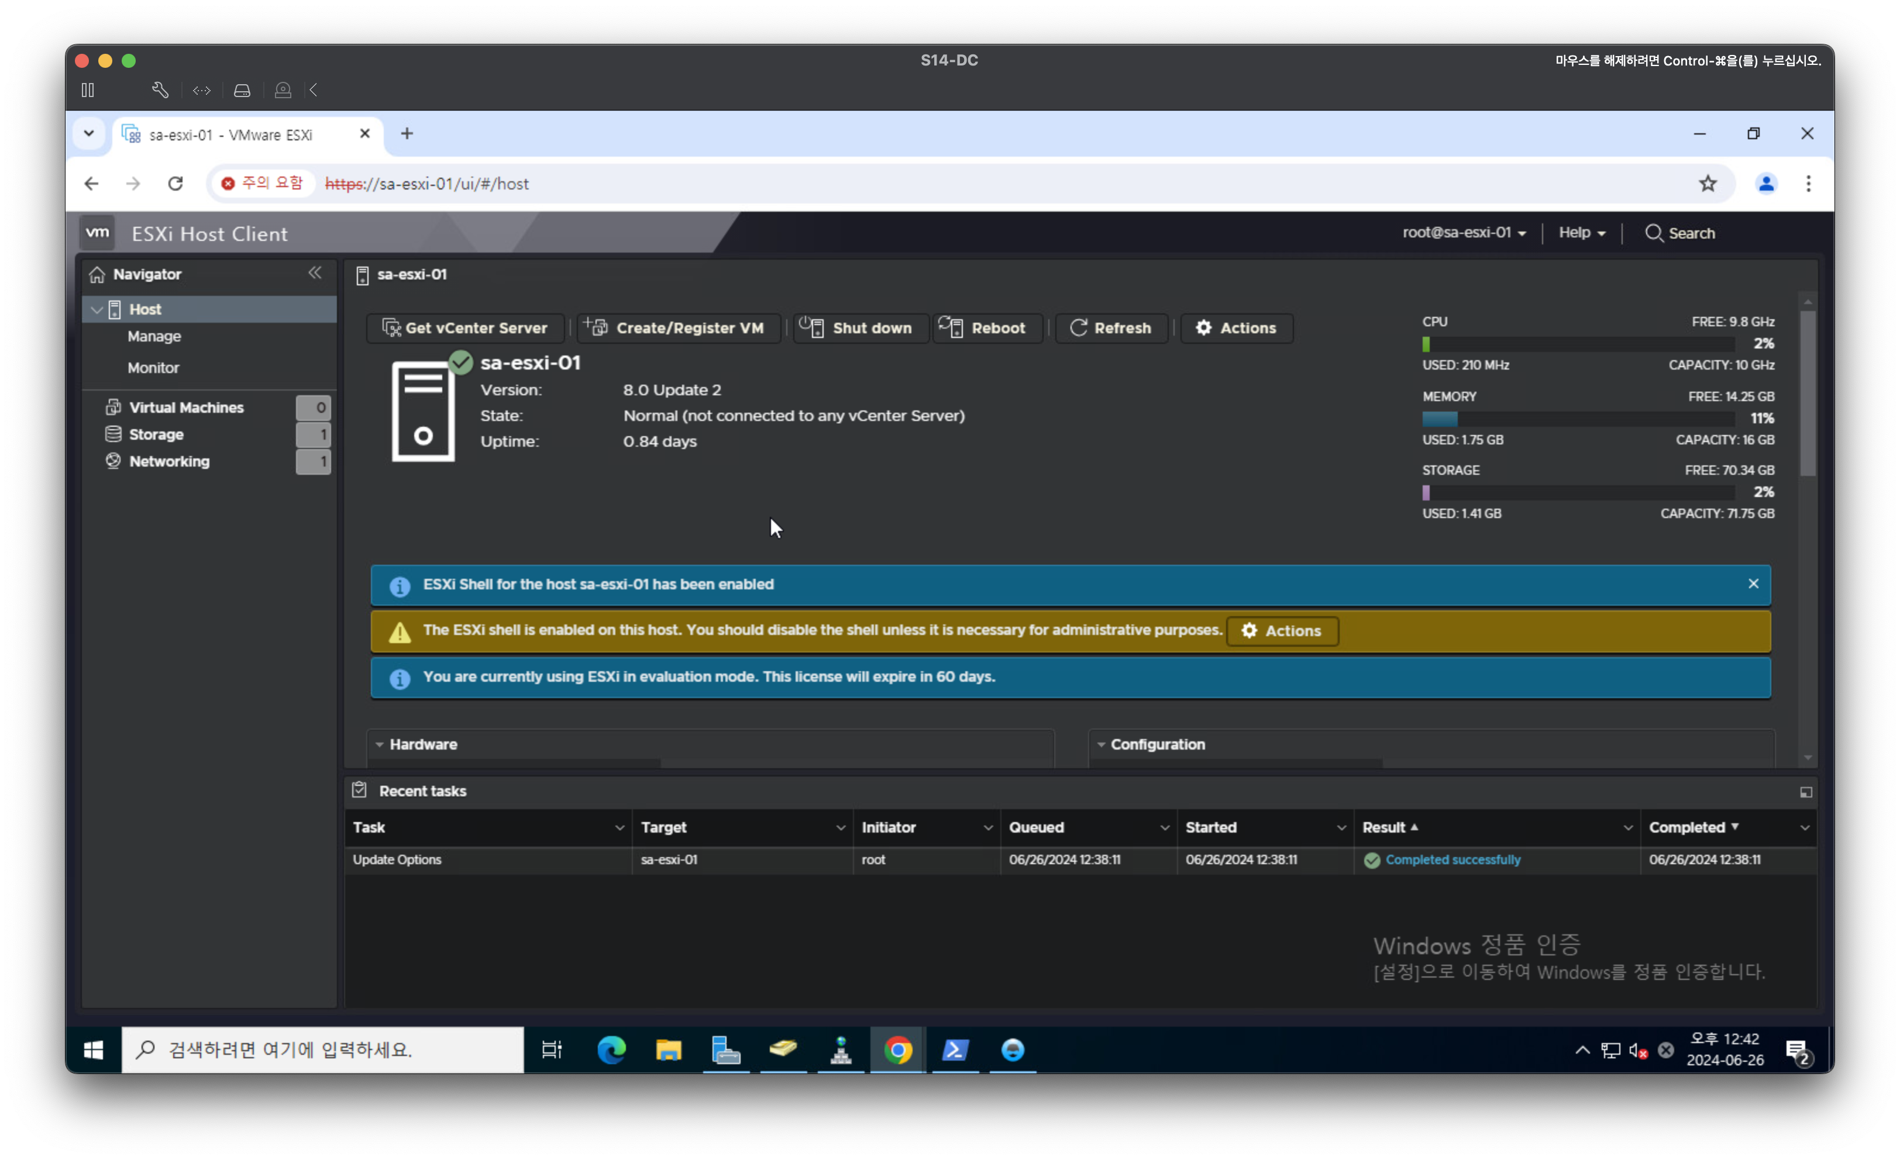Click Get vCenter Server toolbar icon
This screenshot has height=1160, width=1900.
point(392,329)
